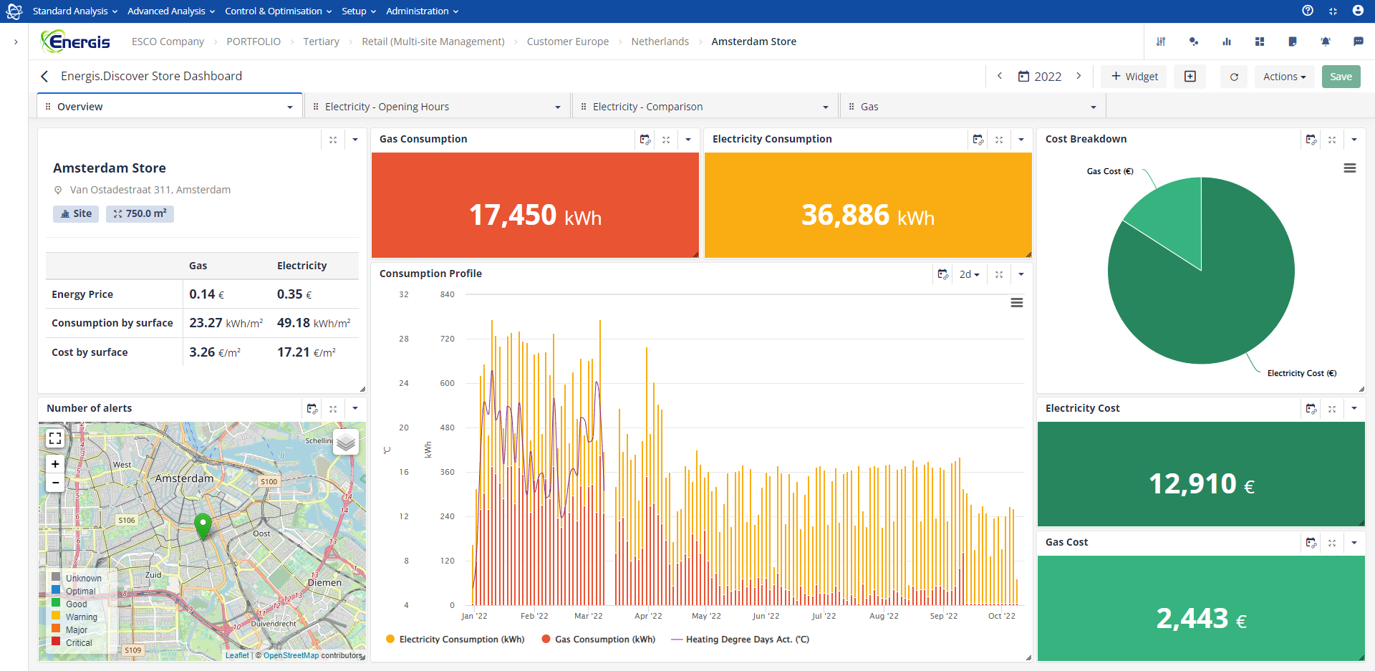Open the sticky note icon in breadcrumb toolbar
The width and height of the screenshot is (1375, 671).
1293,42
